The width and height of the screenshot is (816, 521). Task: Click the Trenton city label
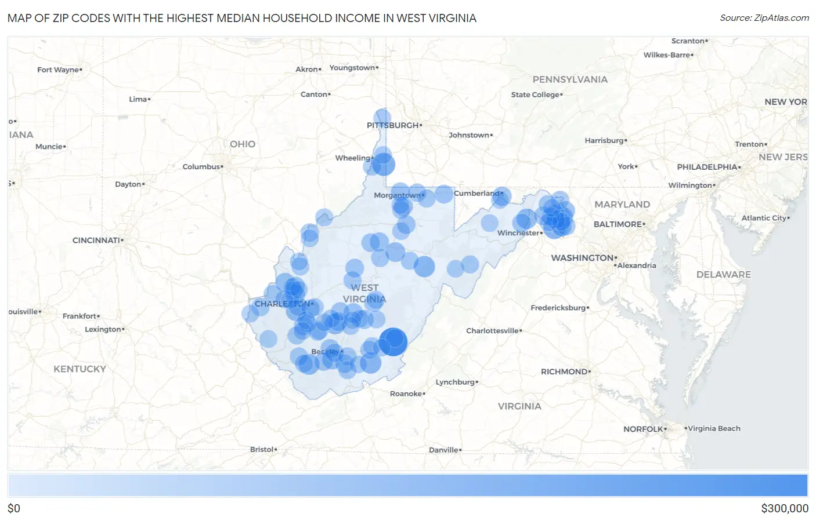pos(749,144)
